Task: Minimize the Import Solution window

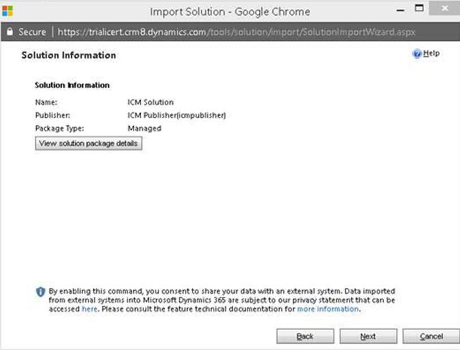Action: (400, 11)
